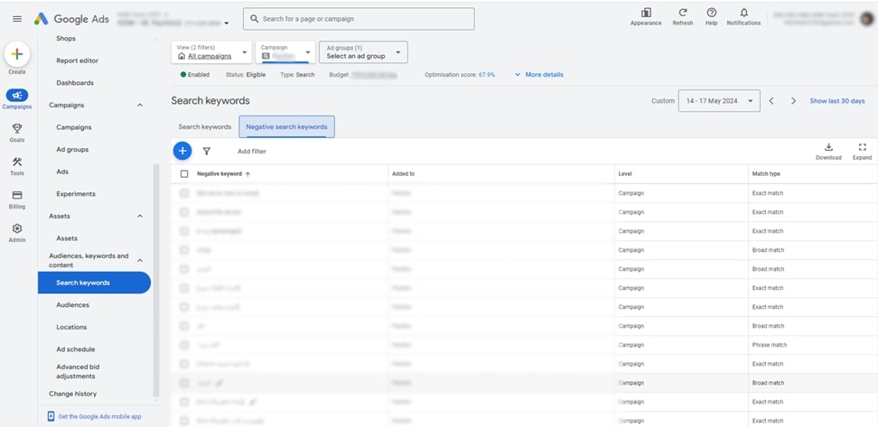
Task: Collapse Audiences, keywords and content section
Action: pos(140,260)
